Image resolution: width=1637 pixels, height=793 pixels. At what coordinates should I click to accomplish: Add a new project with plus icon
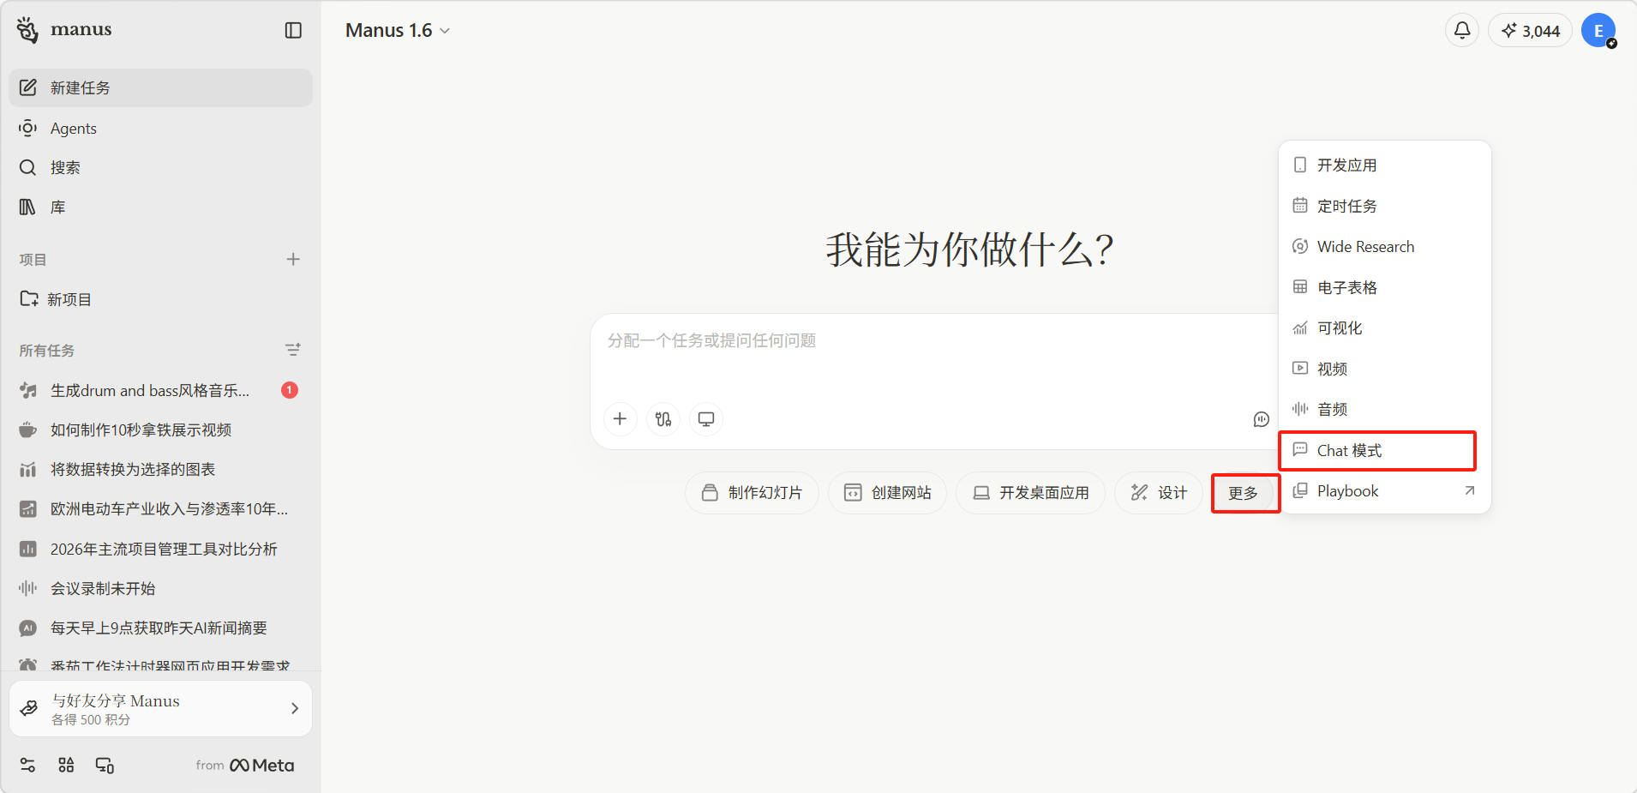293,259
